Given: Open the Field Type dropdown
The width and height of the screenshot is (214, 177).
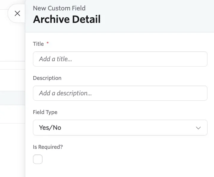Looking at the screenshot, I should pos(120,127).
